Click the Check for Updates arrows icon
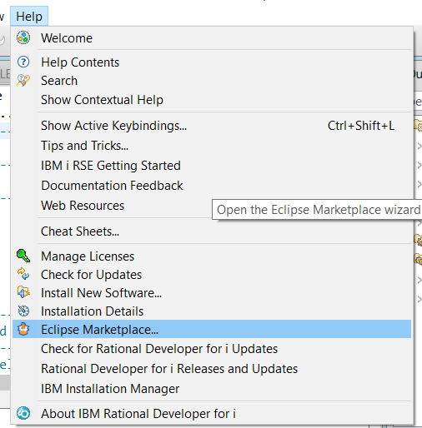Screen dimensions: 422x428 (x=23, y=274)
